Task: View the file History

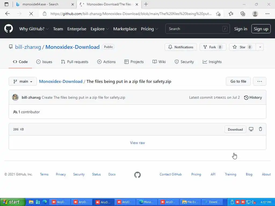Action: point(253,97)
